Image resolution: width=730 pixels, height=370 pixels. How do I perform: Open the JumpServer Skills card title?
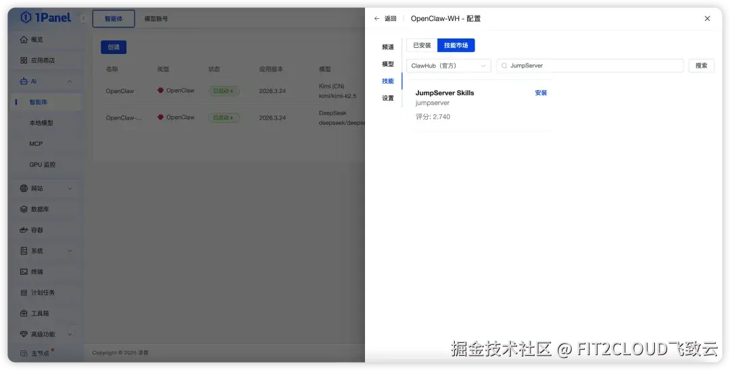coord(445,93)
